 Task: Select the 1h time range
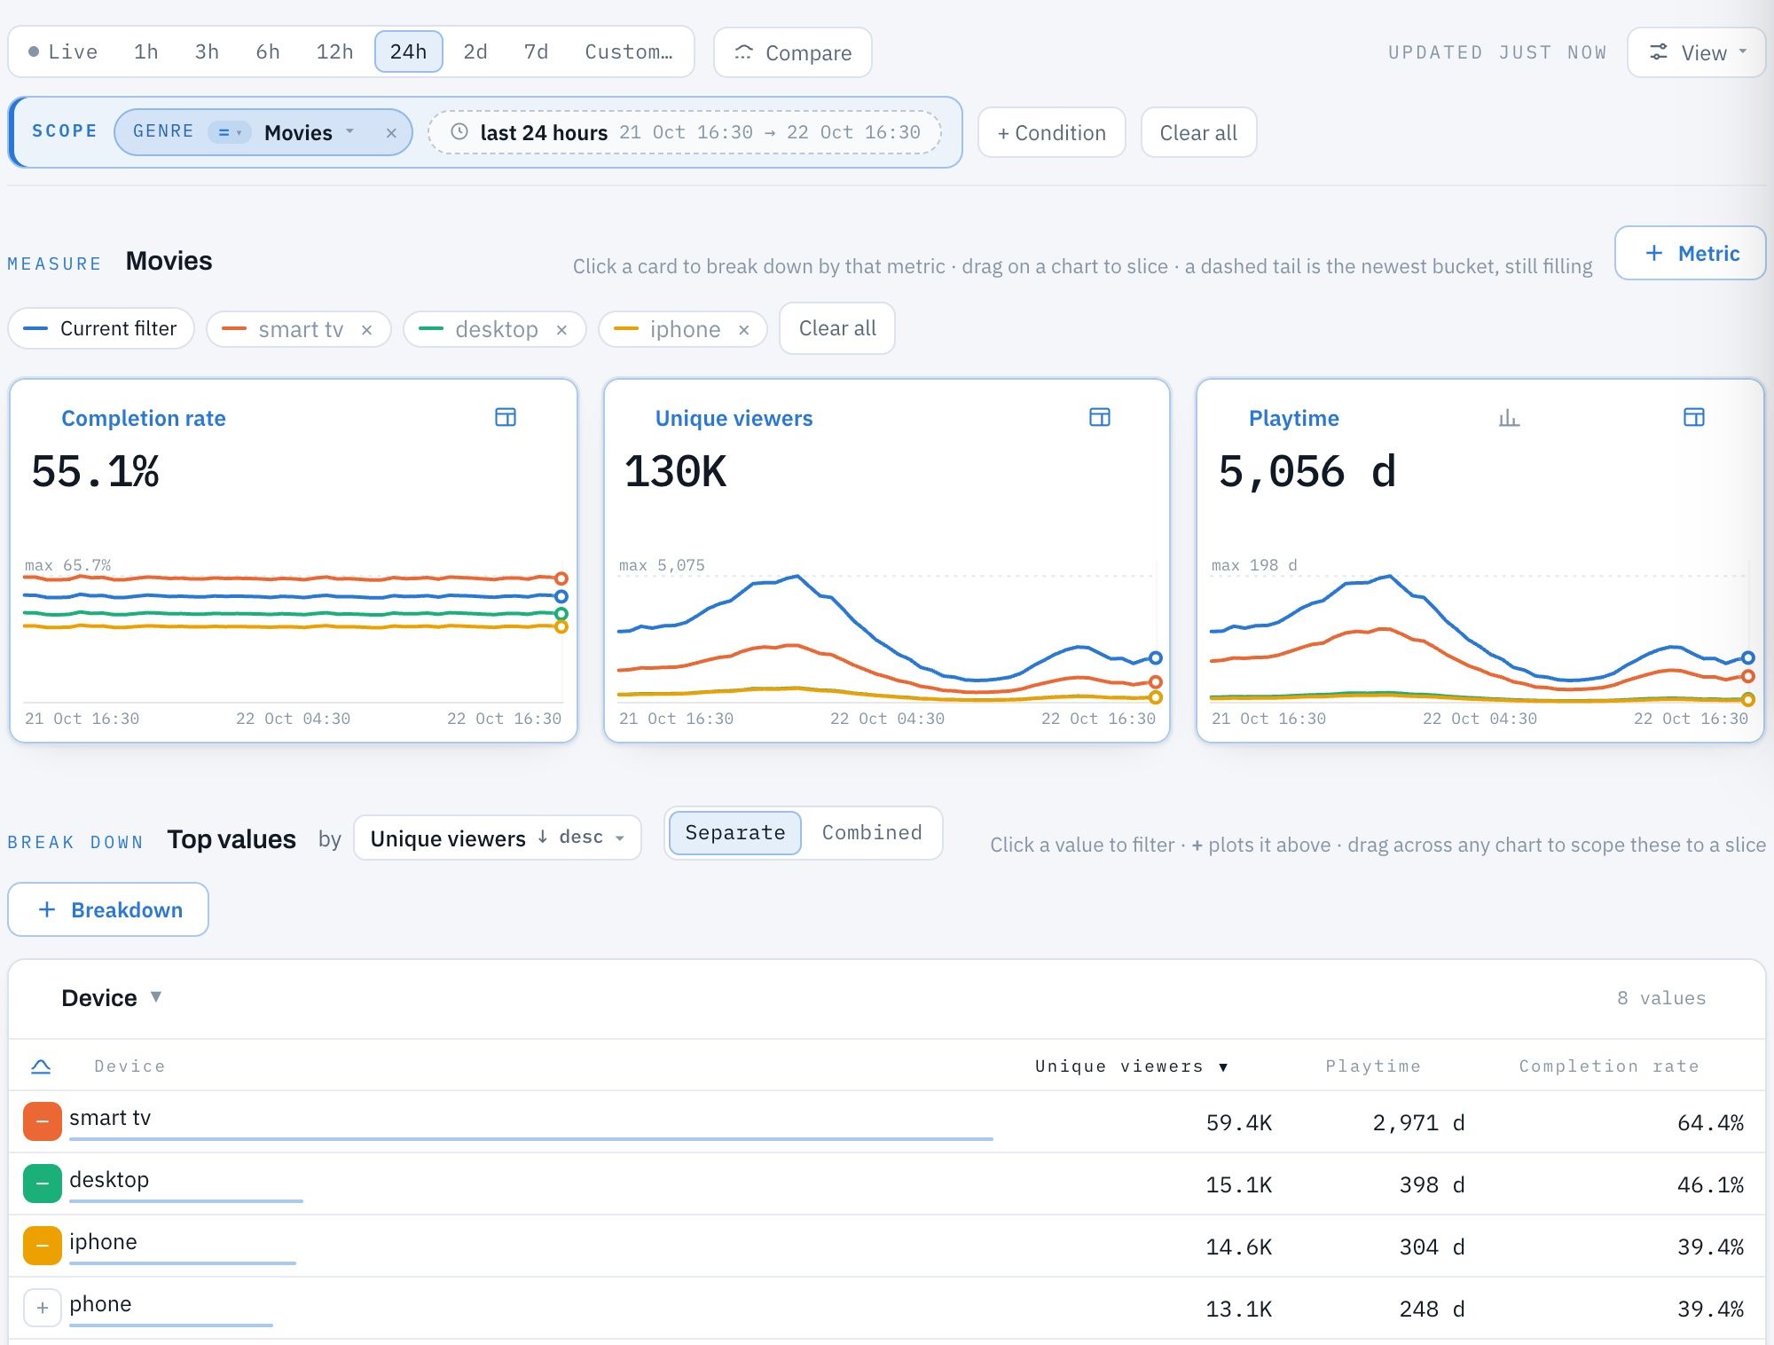(146, 51)
